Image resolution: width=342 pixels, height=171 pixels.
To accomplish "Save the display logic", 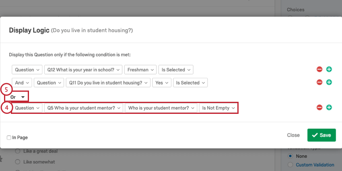I will [x=321, y=135].
